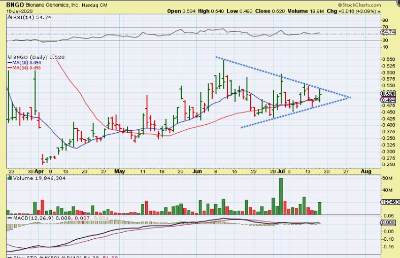The height and width of the screenshot is (258, 400).
Task: Click the MACD(12,26,9) legend label
Action: 32,218
